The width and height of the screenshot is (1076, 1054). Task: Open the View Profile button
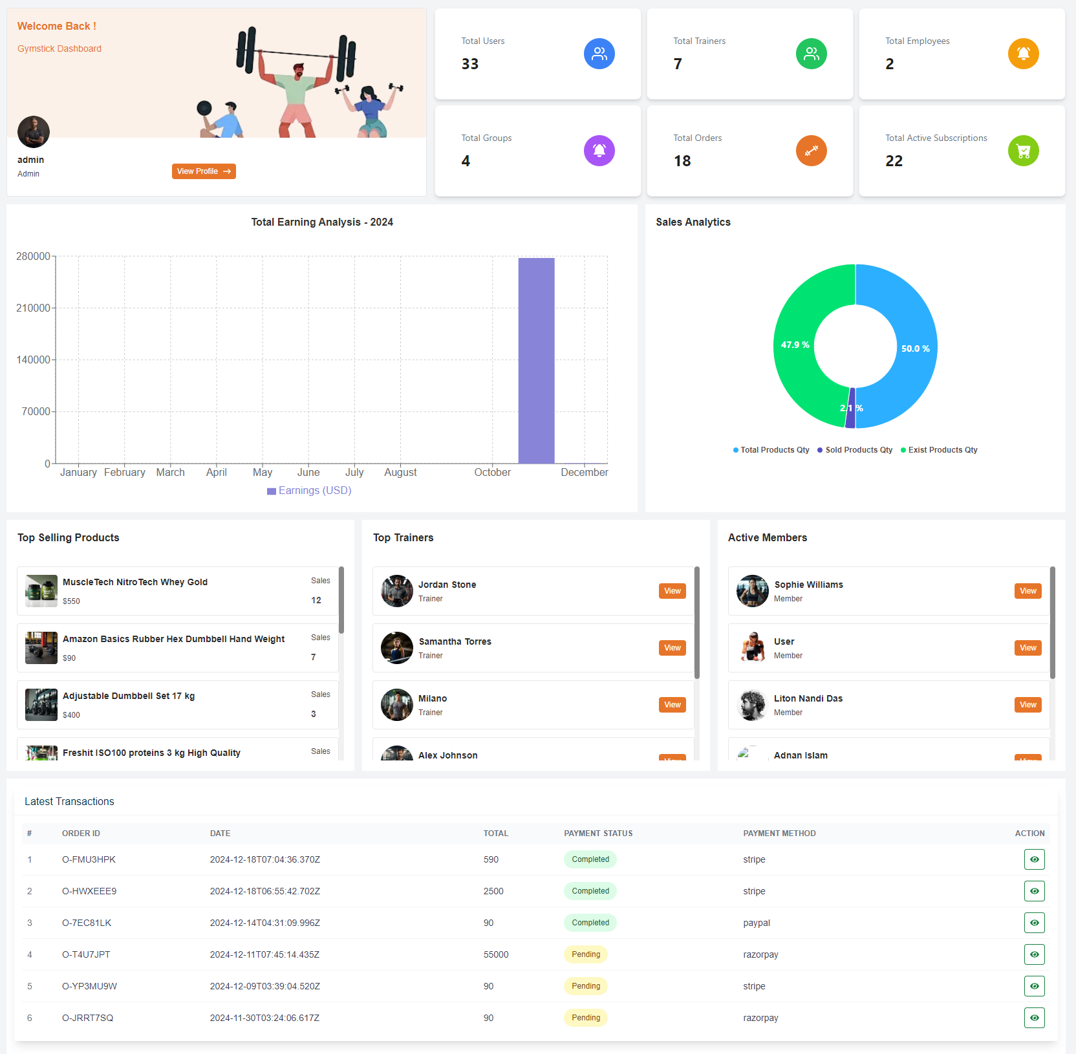point(204,171)
